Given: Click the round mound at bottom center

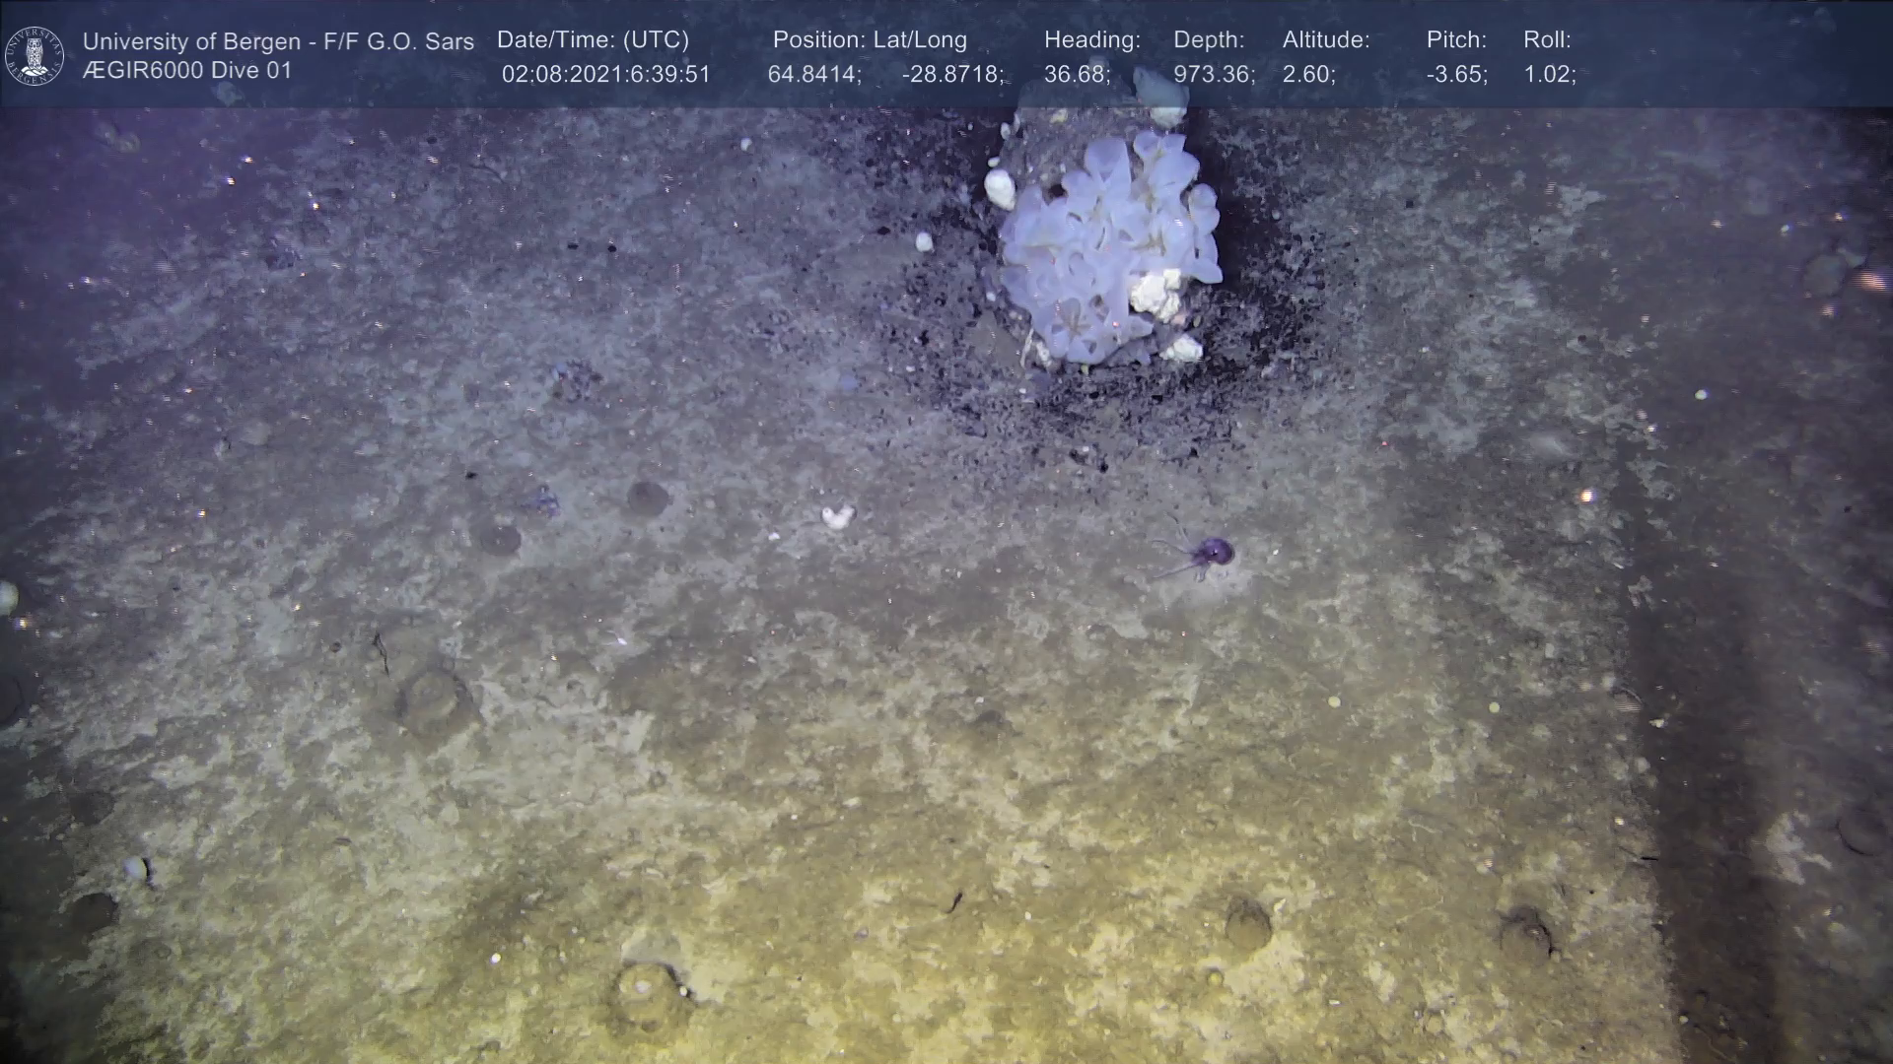Looking at the screenshot, I should pos(646,990).
